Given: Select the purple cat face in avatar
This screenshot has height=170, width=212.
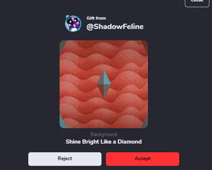Looking at the screenshot, I should click(73, 24).
